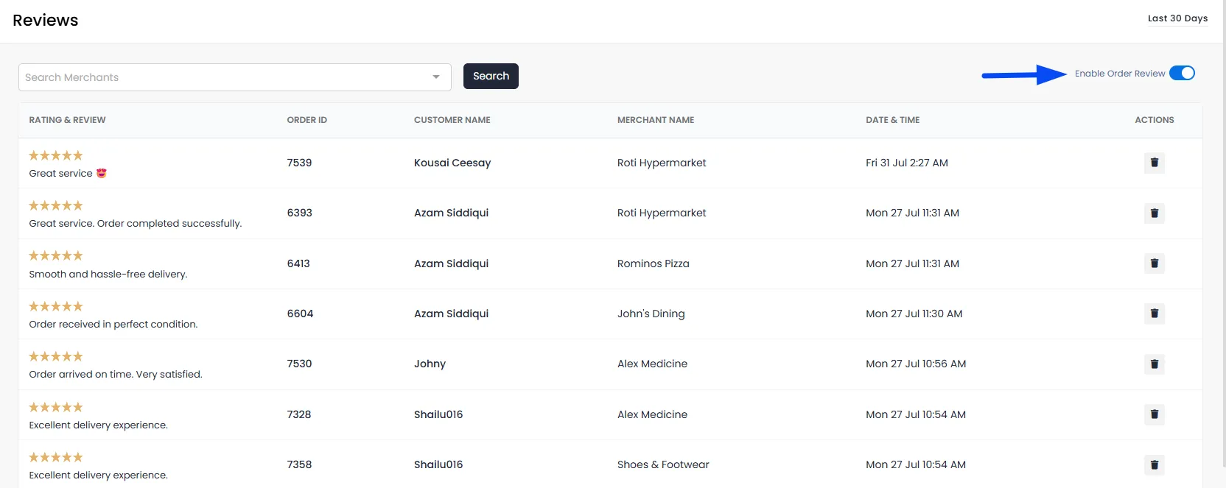The width and height of the screenshot is (1226, 488).
Task: Click merchant name Rominos Pizza
Action: (654, 264)
